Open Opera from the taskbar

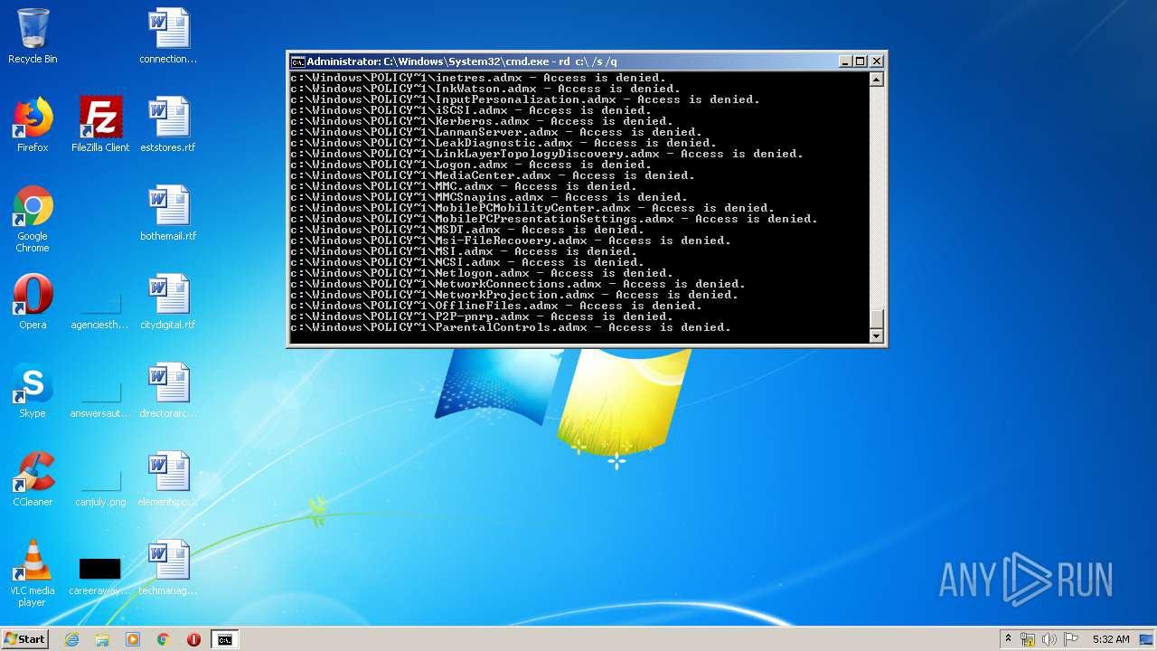[193, 639]
